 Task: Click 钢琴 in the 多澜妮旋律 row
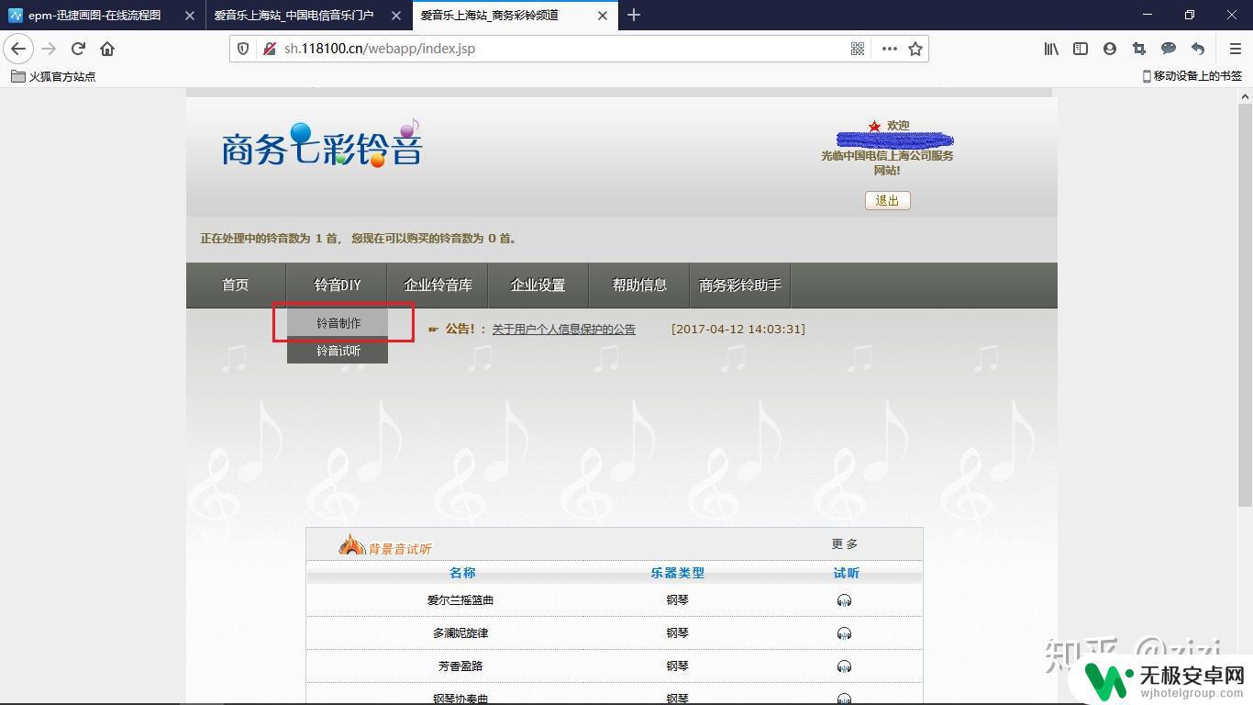tap(678, 633)
